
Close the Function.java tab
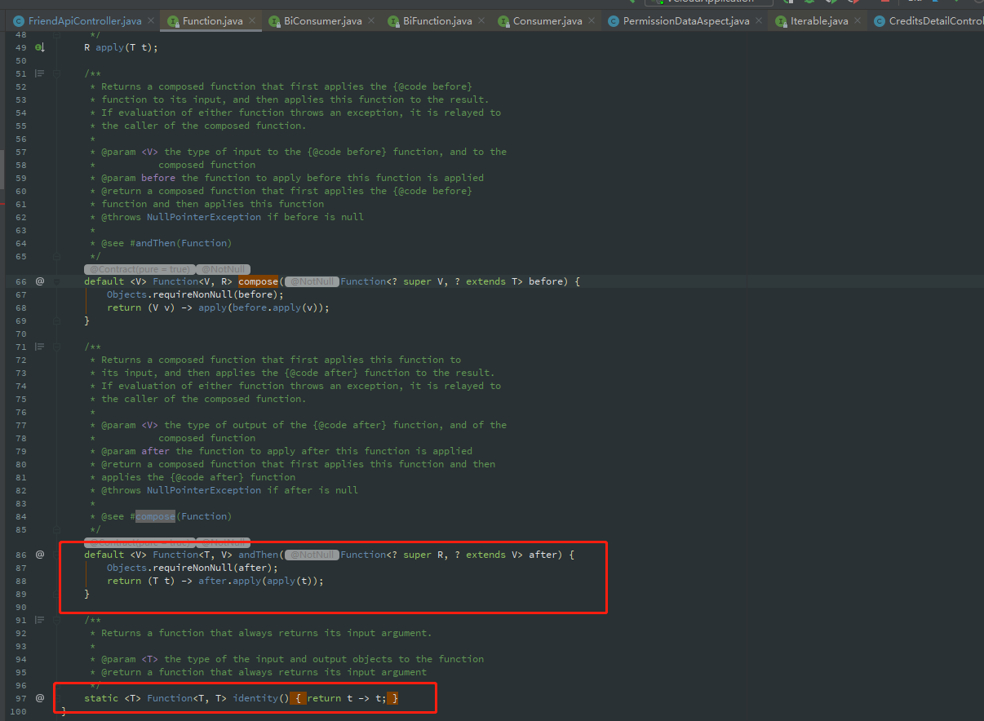tap(253, 21)
